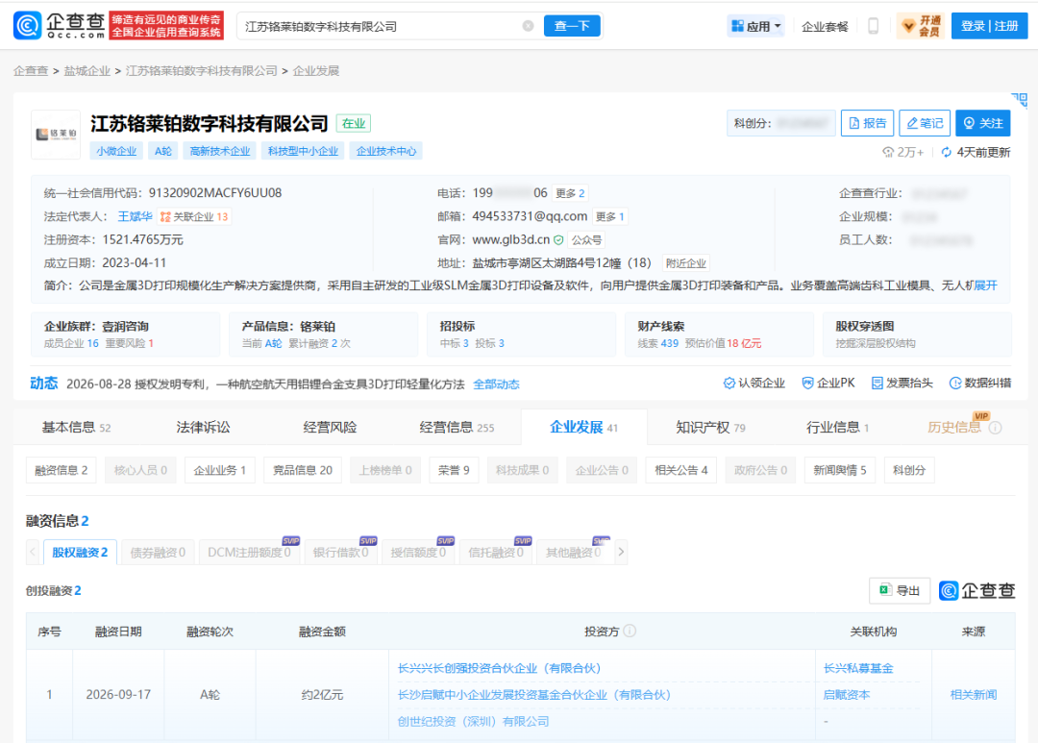Click the Qcc.com logo icon

[27, 25]
